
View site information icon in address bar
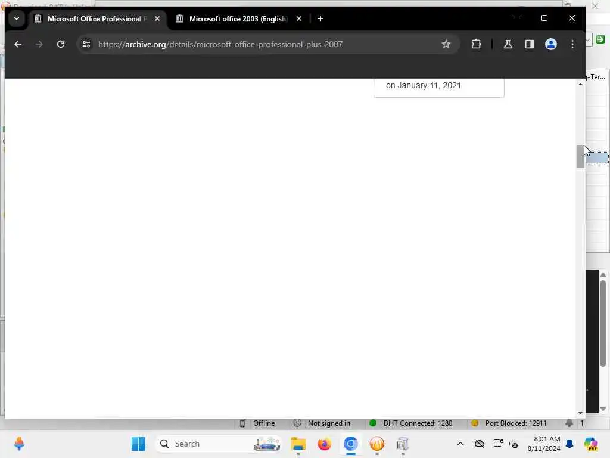[86, 44]
